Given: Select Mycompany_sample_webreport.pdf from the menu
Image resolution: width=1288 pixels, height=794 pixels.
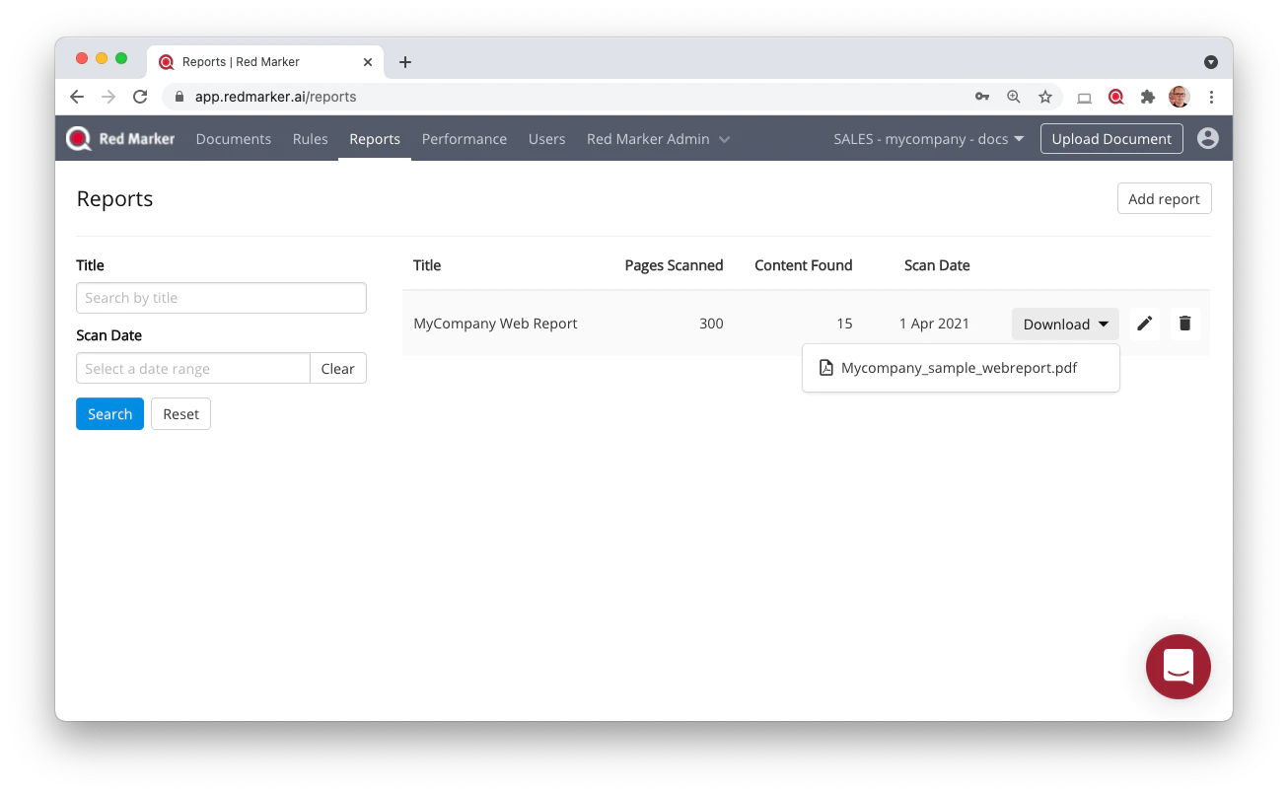Looking at the screenshot, I should tap(961, 368).
